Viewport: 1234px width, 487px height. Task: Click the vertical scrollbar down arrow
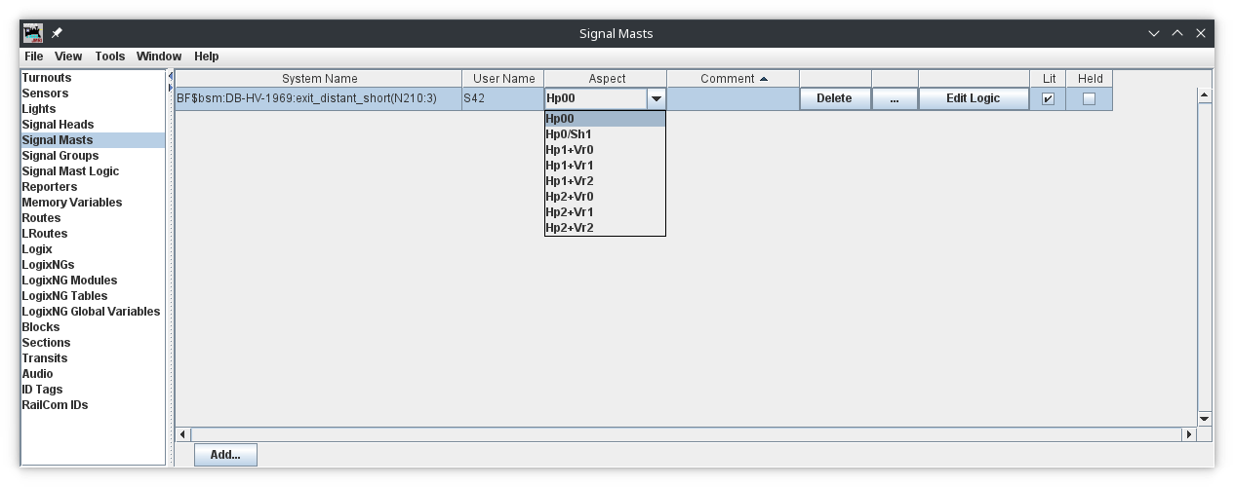point(1204,418)
